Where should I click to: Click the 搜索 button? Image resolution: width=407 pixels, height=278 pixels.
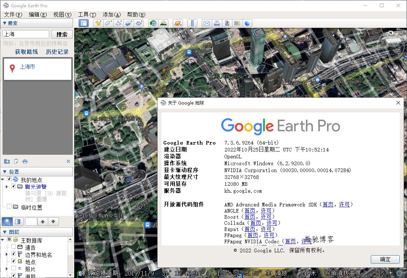pyautogui.click(x=62, y=34)
